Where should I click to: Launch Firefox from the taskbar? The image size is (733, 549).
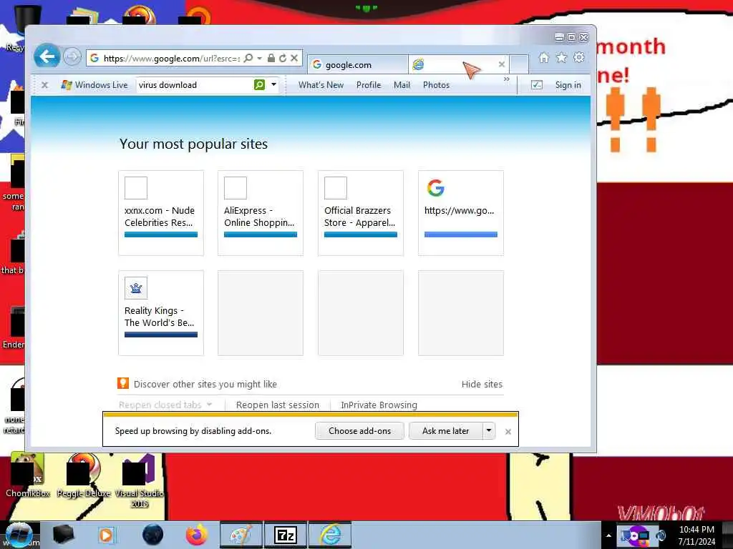click(197, 535)
